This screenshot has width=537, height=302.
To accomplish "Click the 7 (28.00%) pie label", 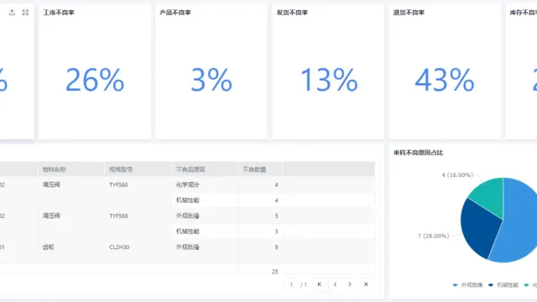I will coord(433,236).
